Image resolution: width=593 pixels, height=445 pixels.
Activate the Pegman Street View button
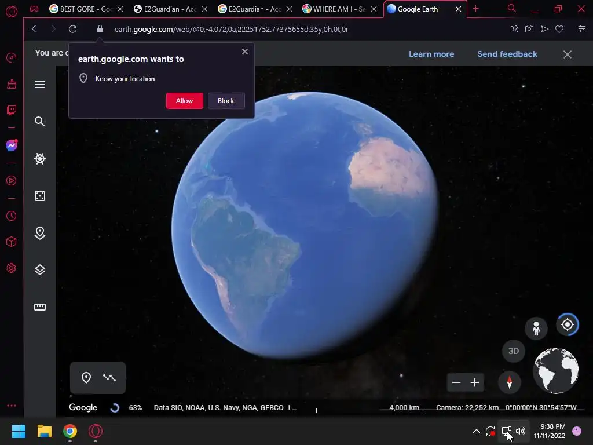tap(536, 328)
